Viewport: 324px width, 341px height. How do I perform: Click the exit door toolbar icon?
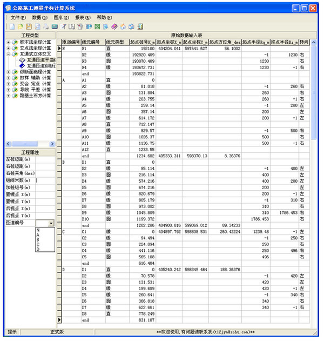[140, 26]
